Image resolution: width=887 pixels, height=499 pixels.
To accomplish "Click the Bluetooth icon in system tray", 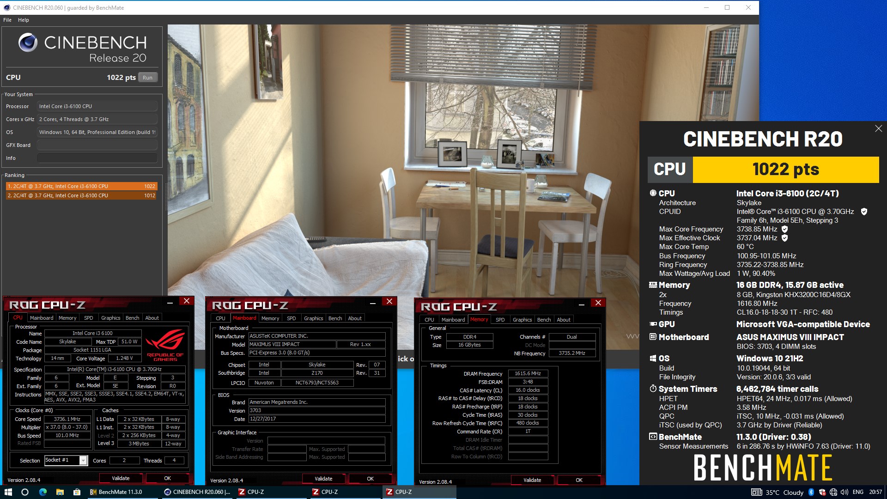I will point(811,492).
